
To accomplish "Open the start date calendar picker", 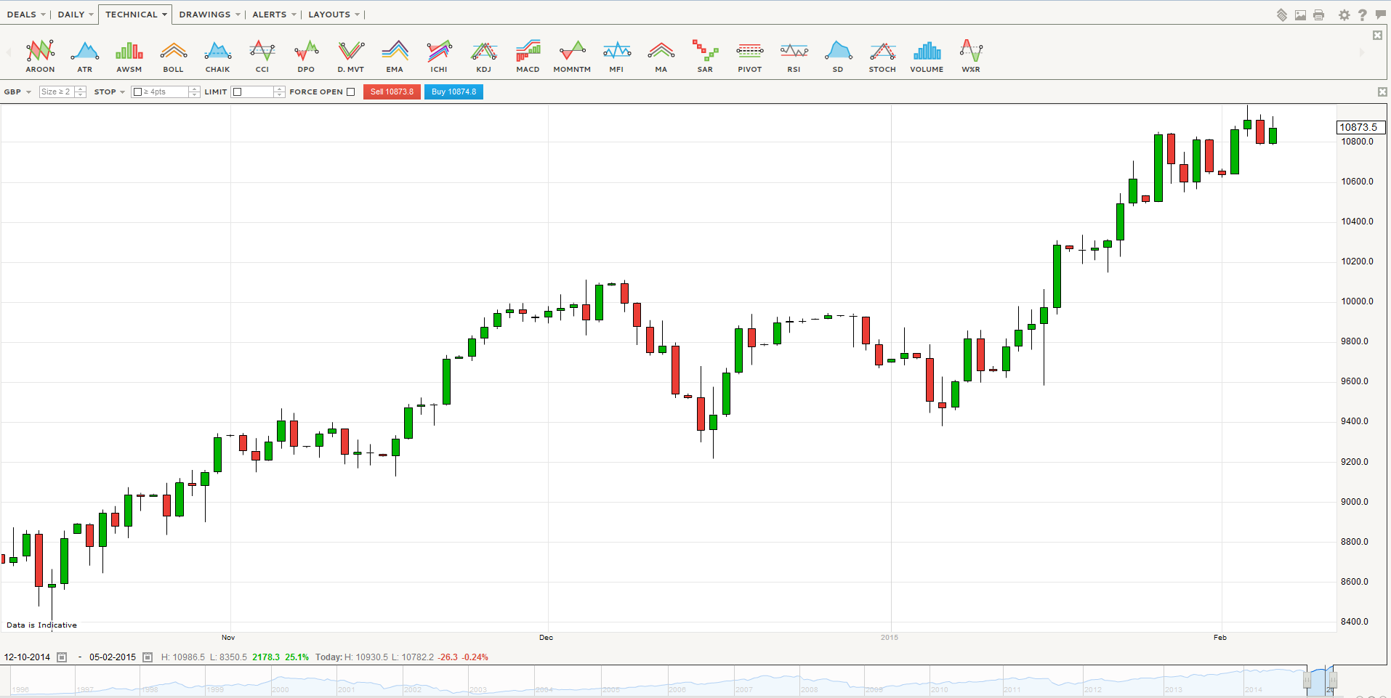I will tap(62, 657).
